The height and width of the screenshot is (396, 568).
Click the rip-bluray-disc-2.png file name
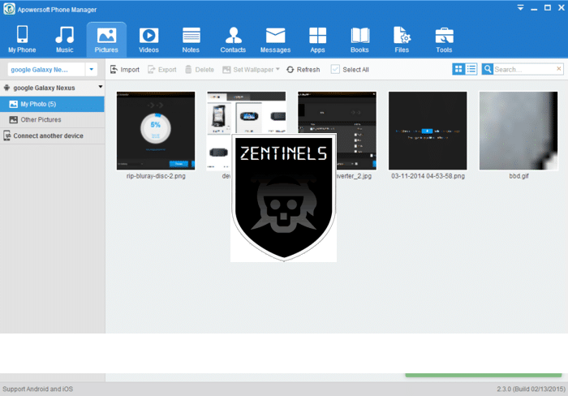coord(156,176)
